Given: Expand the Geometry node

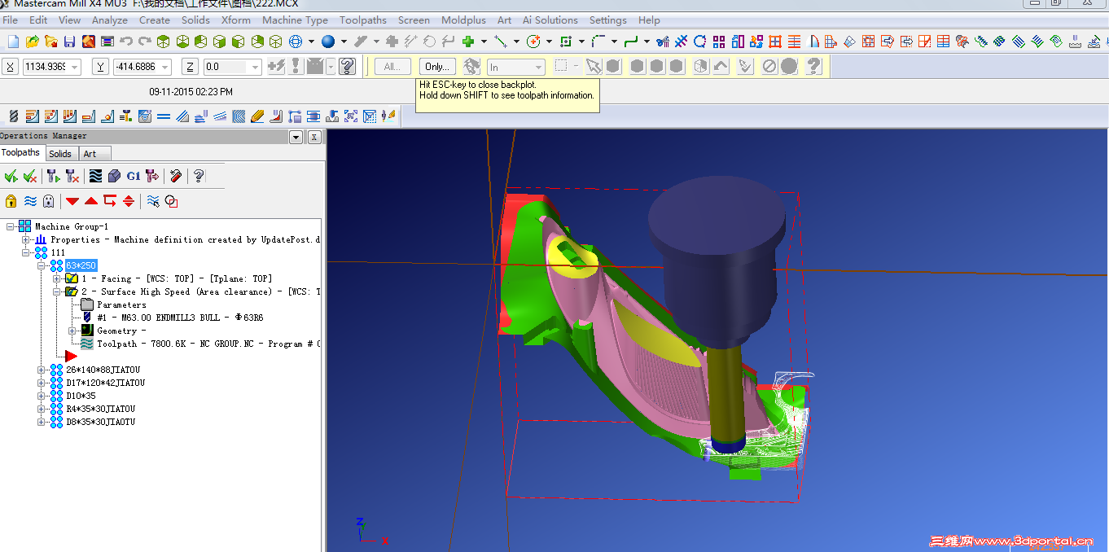Looking at the screenshot, I should click(72, 331).
